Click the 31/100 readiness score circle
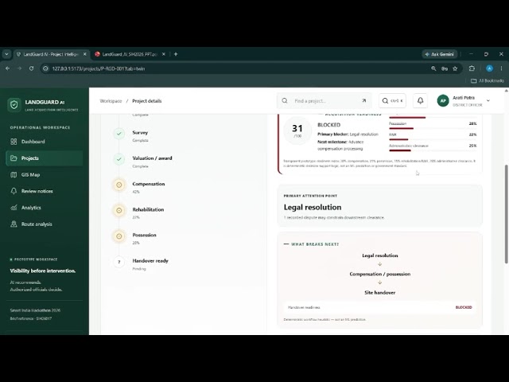509x382 pixels. tap(297, 131)
